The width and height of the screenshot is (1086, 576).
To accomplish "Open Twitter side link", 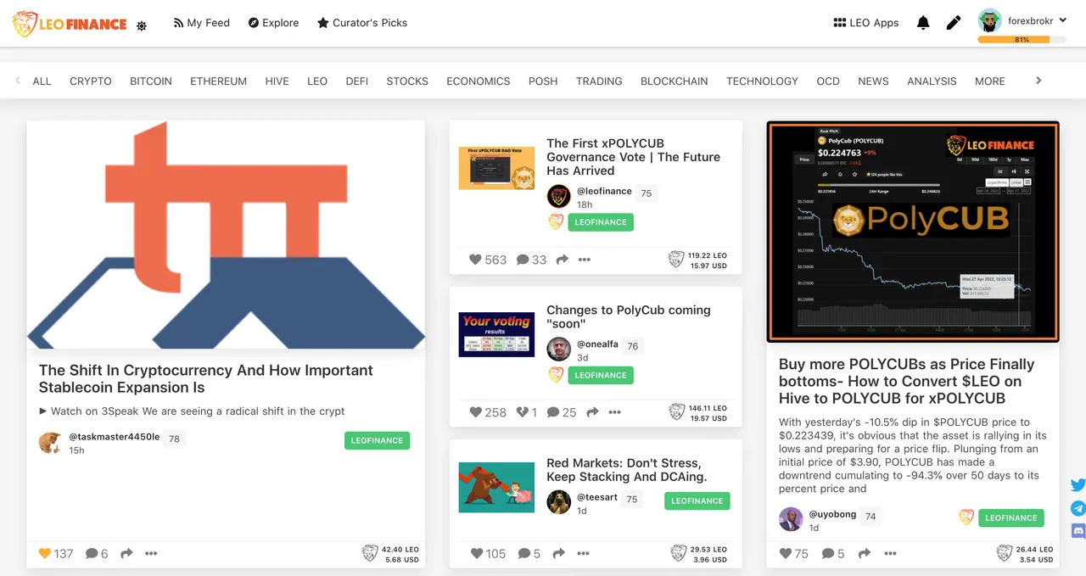I will coord(1078,485).
